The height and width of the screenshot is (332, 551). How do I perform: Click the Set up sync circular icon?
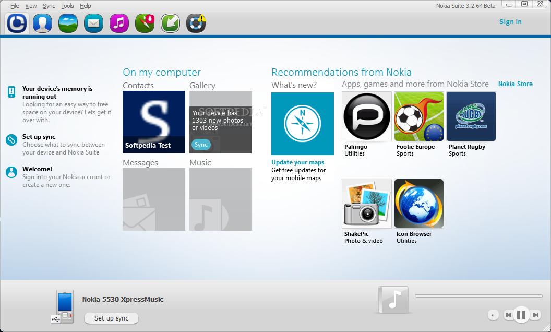point(11,139)
